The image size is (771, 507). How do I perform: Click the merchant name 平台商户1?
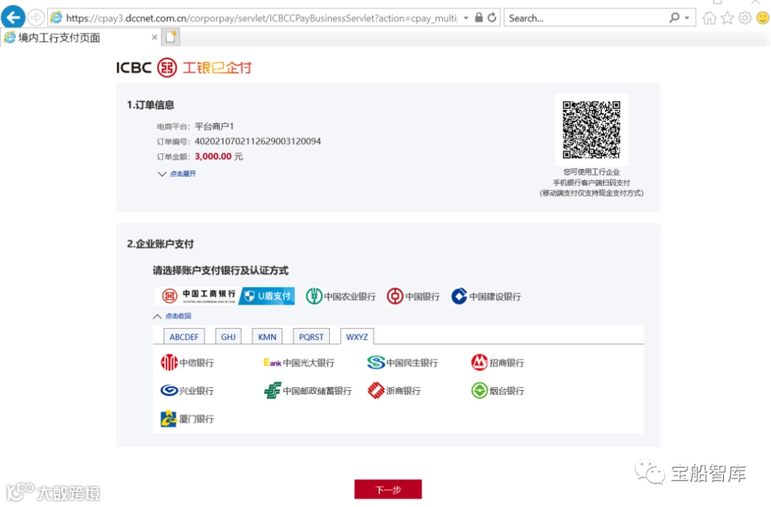[214, 126]
